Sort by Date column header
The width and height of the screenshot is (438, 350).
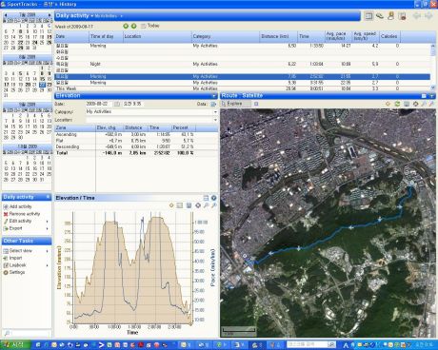71,36
